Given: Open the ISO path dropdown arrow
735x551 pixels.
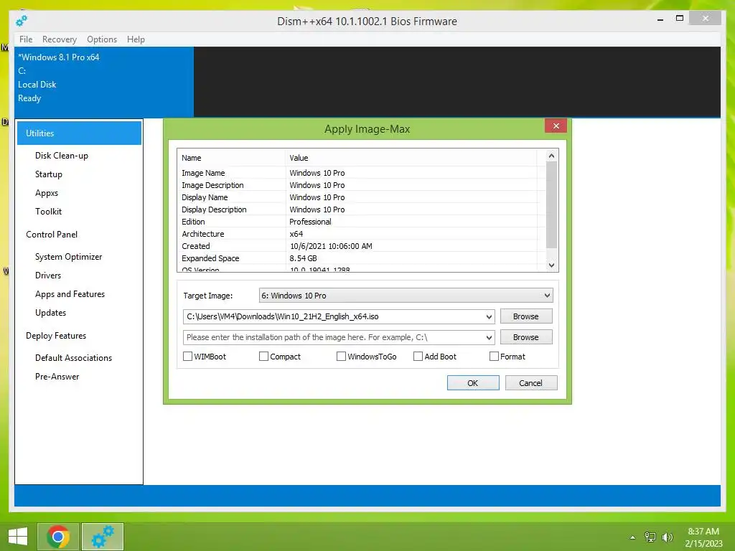Looking at the screenshot, I should pyautogui.click(x=489, y=316).
